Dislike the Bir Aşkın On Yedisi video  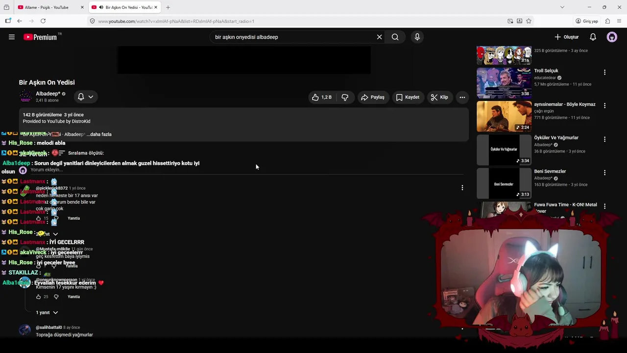click(345, 97)
